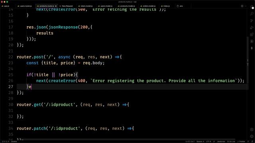
Task: Click the LF end-of-line selector
Action: 214,141
